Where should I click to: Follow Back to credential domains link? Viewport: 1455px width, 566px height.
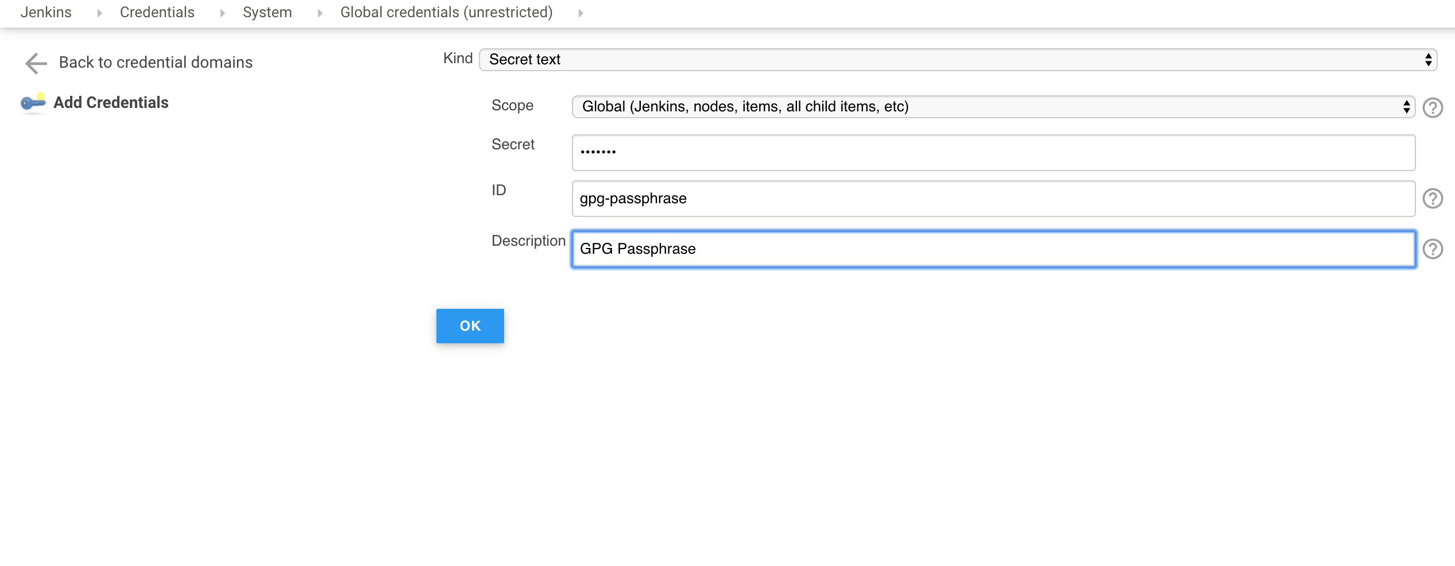156,63
